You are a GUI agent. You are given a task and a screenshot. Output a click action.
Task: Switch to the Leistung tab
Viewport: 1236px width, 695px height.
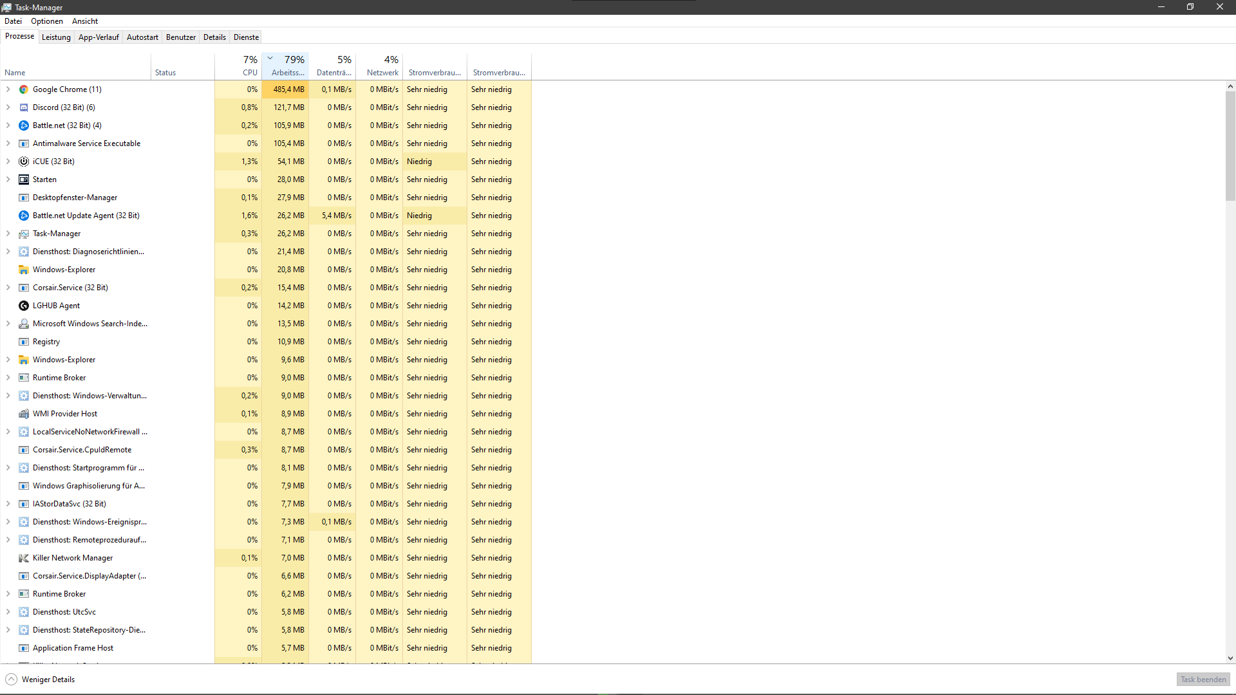56,37
